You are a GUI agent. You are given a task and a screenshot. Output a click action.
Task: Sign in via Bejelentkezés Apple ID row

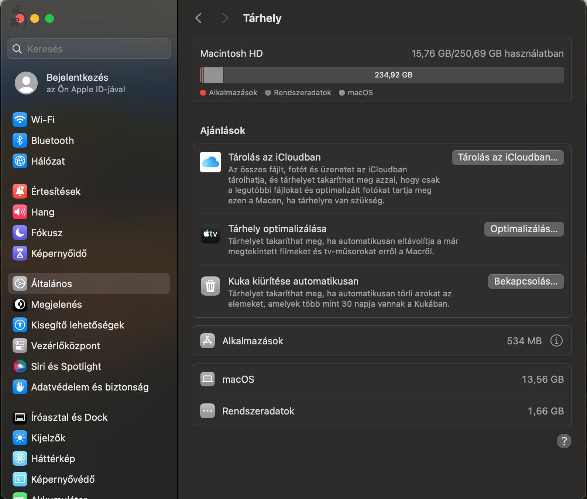pyautogui.click(x=89, y=83)
